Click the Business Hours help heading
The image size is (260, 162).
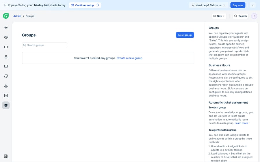click(x=219, y=65)
